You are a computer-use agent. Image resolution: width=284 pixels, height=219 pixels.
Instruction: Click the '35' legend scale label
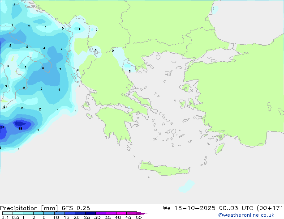coord(108,217)
